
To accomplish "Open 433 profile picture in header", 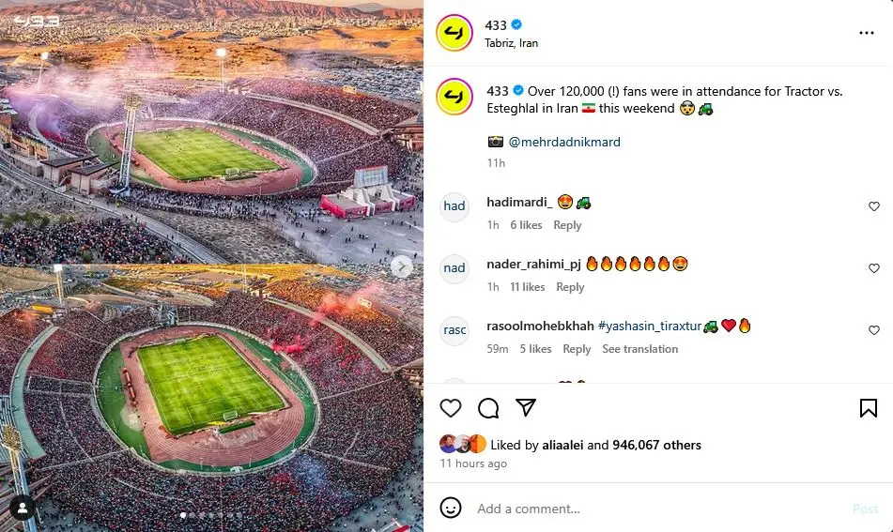I will click(x=454, y=33).
